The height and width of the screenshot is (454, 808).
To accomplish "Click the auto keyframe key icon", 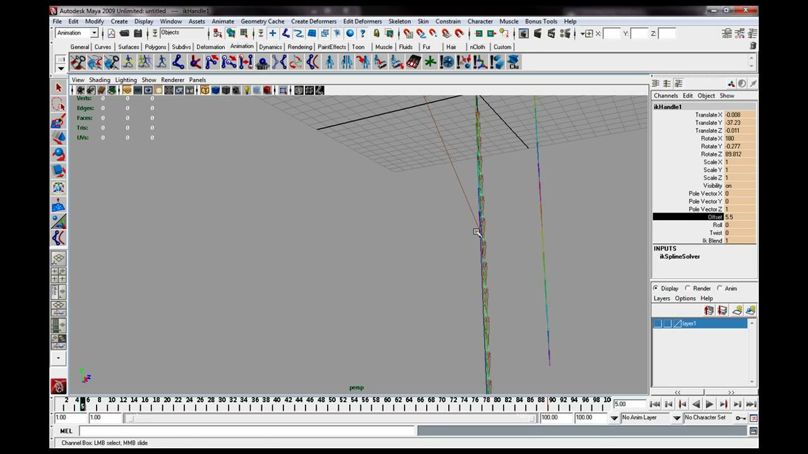I will tap(740, 417).
